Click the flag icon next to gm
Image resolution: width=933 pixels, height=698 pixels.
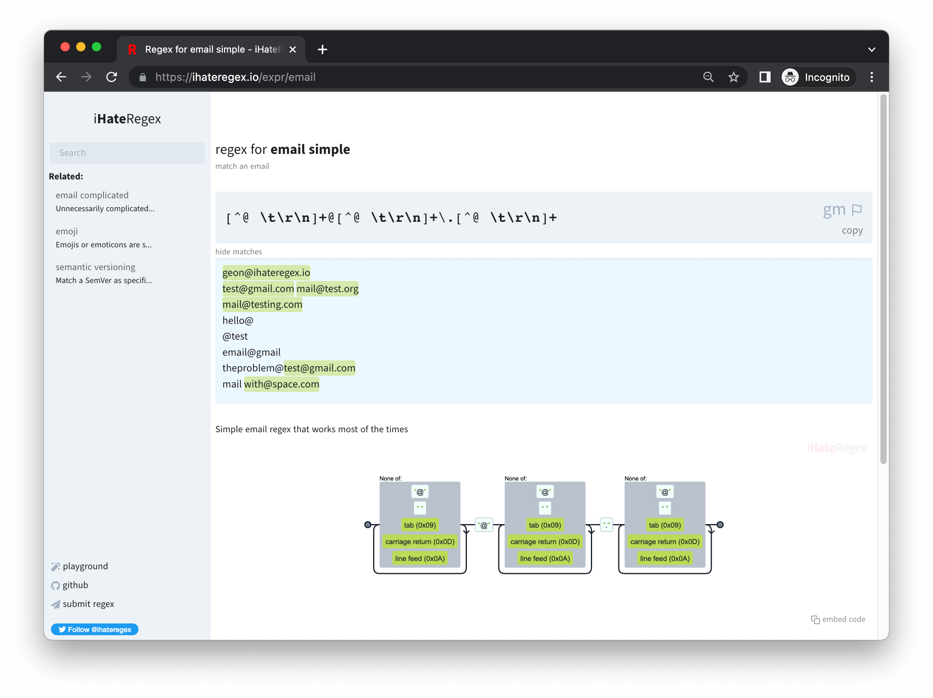pyautogui.click(x=856, y=210)
